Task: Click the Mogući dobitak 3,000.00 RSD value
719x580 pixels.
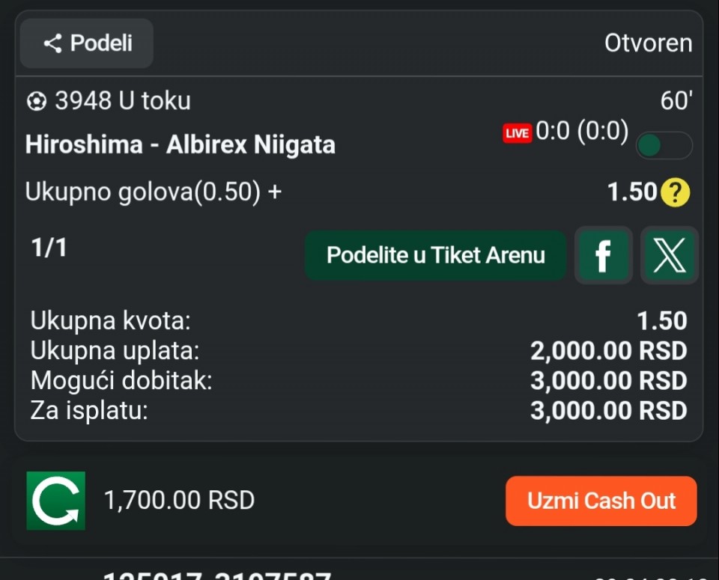Action: pyautogui.click(x=608, y=381)
